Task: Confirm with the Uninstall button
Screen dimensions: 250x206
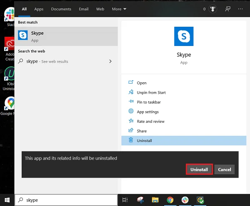Action: (199, 169)
